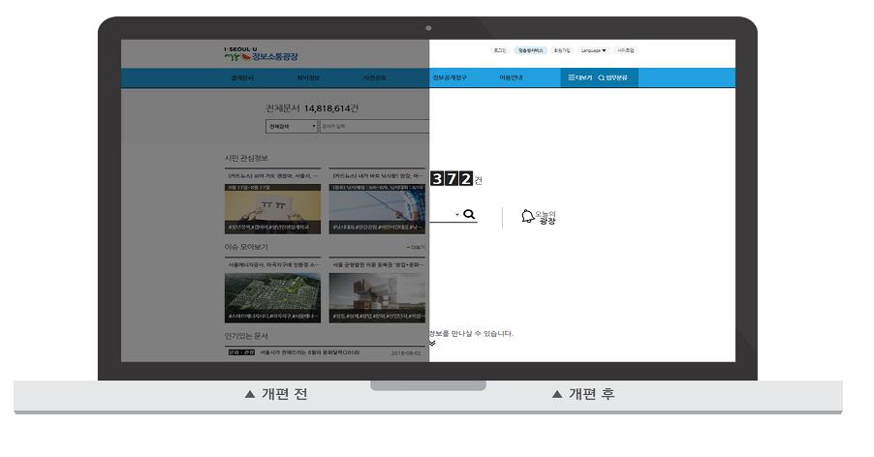Open the 회의정보 menu item
The width and height of the screenshot is (874, 457).
click(308, 77)
